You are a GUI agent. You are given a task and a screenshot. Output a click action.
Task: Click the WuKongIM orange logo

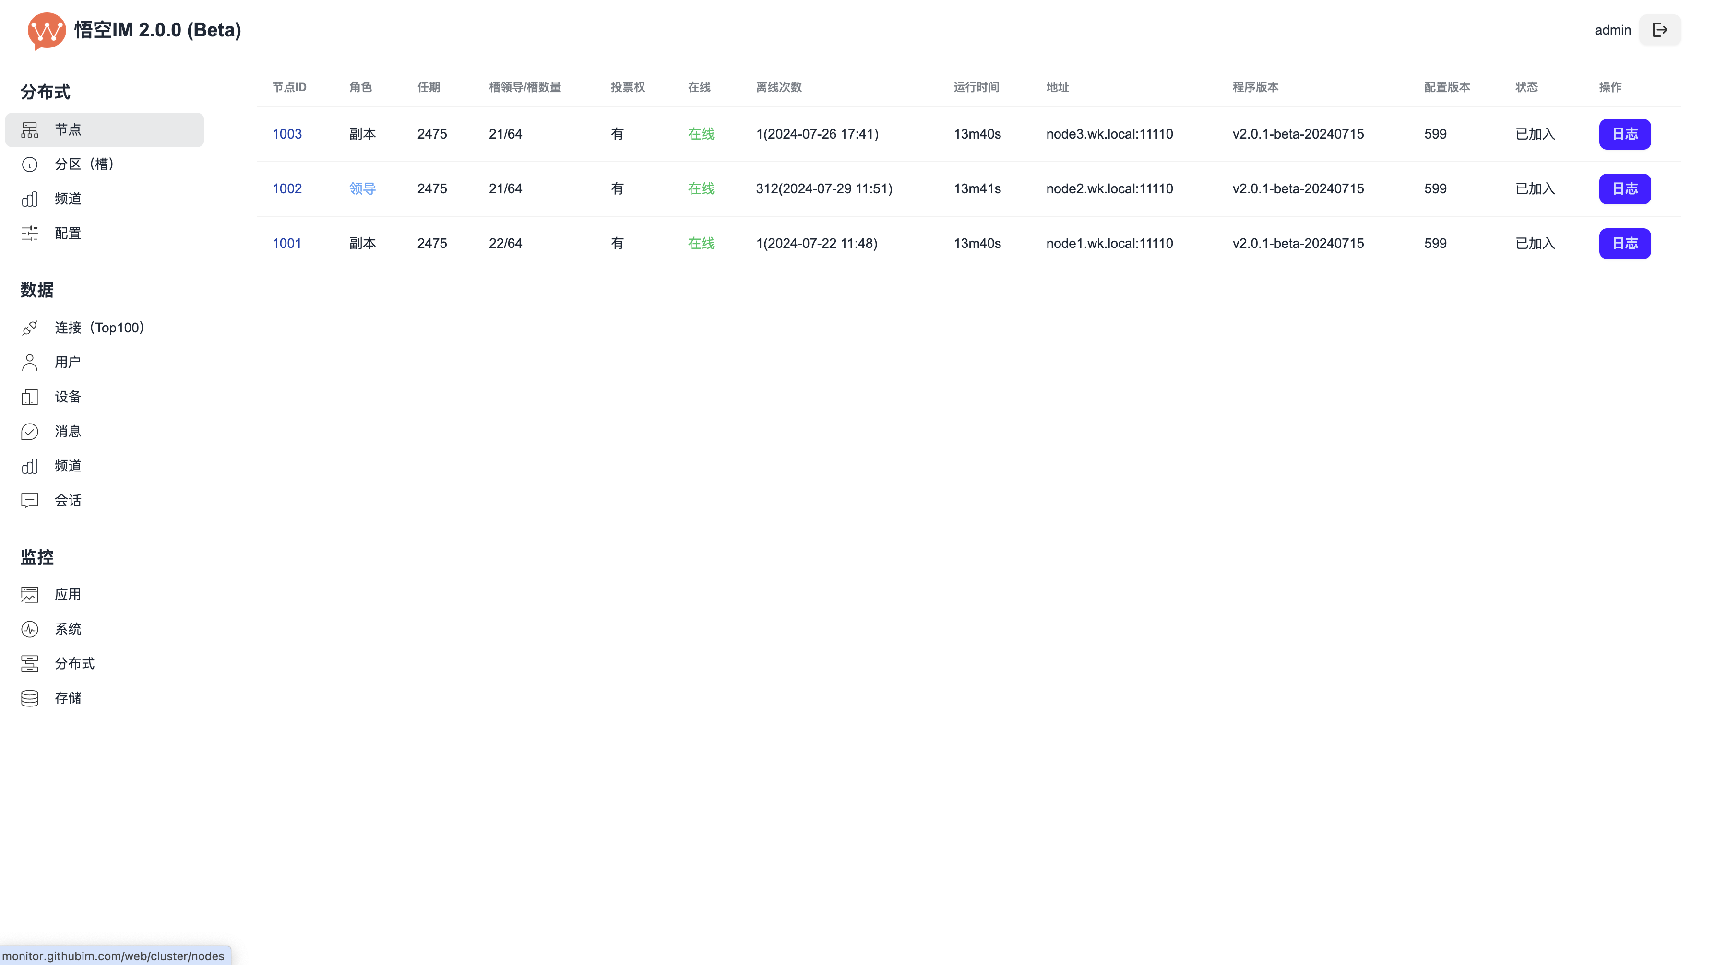[47, 31]
